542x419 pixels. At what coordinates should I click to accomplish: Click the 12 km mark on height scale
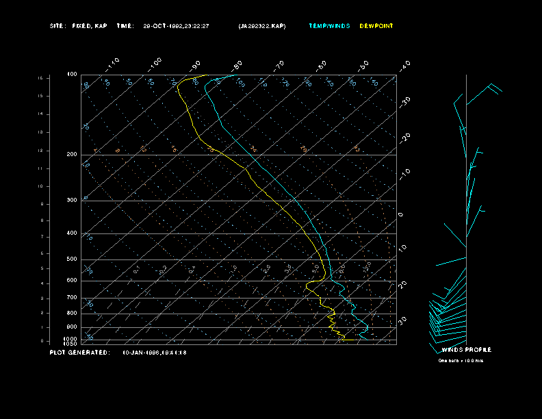(x=40, y=150)
